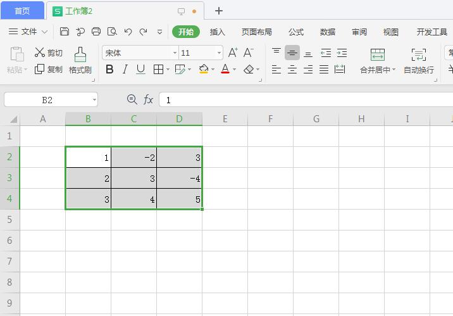This screenshot has height=316, width=453.
Task: Toggle Bold formatting
Action: click(x=109, y=69)
